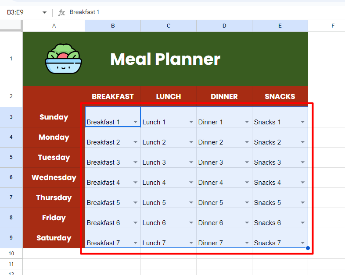Open the Breakfast 1 dropdown arrow
The width and height of the screenshot is (345, 275).
pyautogui.click(x=135, y=122)
